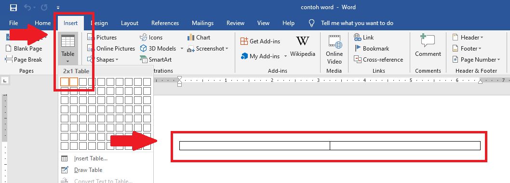Viewport: 510px width, 183px height.
Task: Click the Table grid icon button
Action: (67, 48)
